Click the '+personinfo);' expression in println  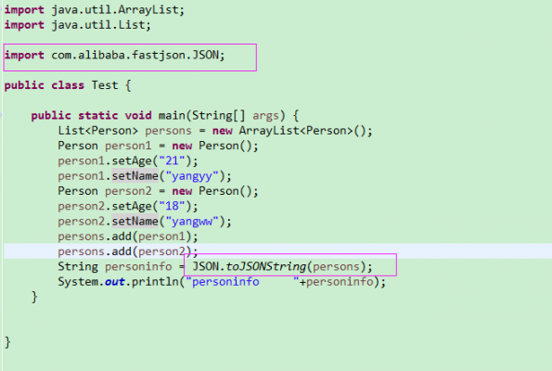point(343,282)
